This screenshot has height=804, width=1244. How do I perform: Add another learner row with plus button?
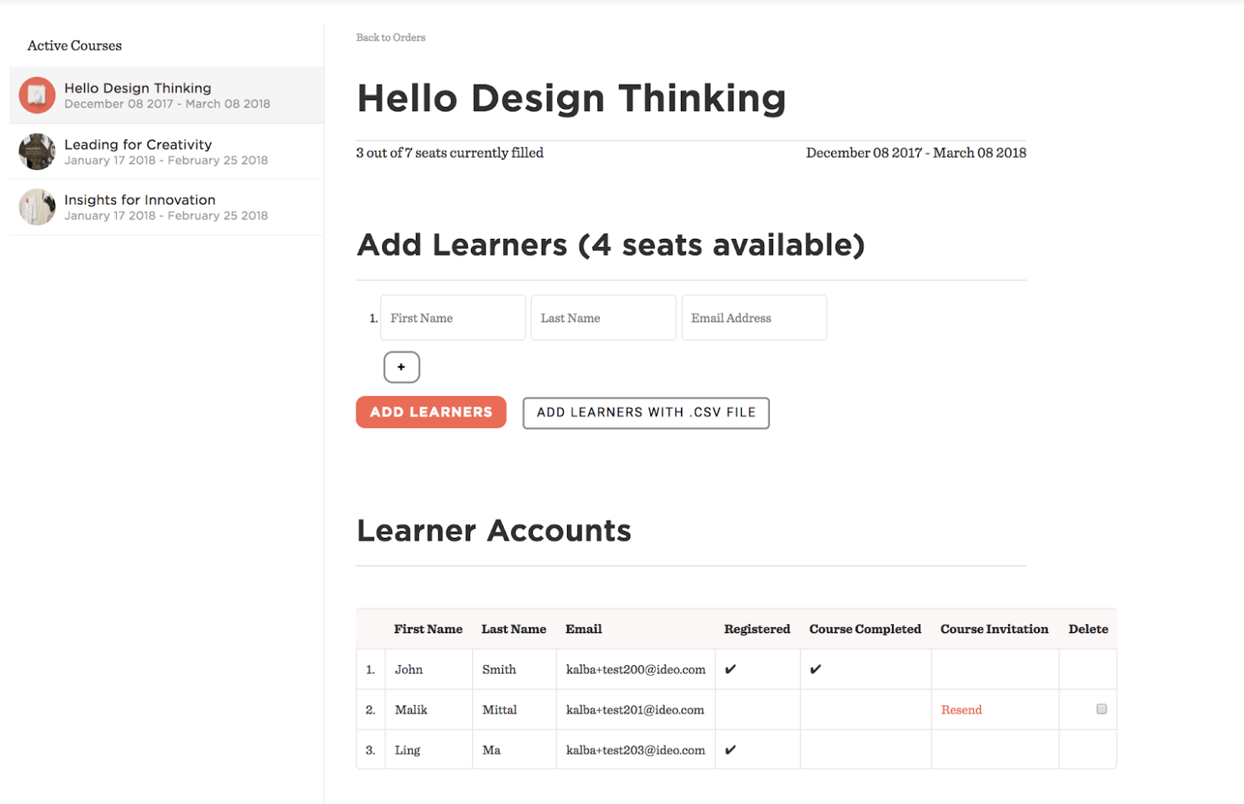[401, 367]
